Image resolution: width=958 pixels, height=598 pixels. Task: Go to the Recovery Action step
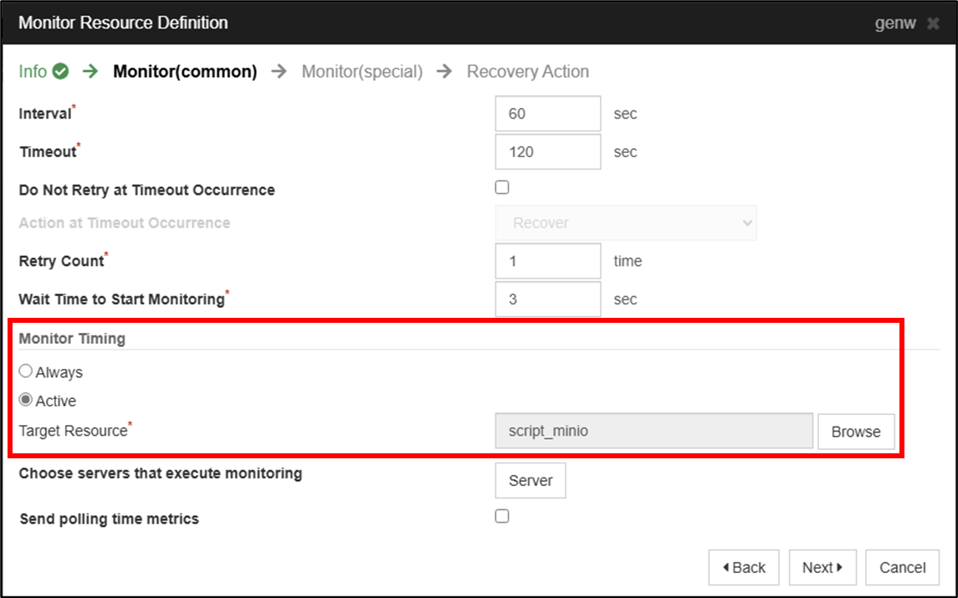528,71
